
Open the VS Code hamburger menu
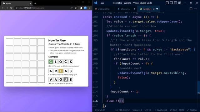click(102, 3)
